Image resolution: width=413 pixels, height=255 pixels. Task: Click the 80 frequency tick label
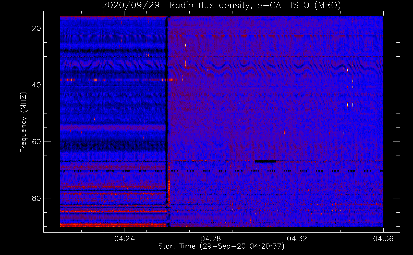[37, 198]
